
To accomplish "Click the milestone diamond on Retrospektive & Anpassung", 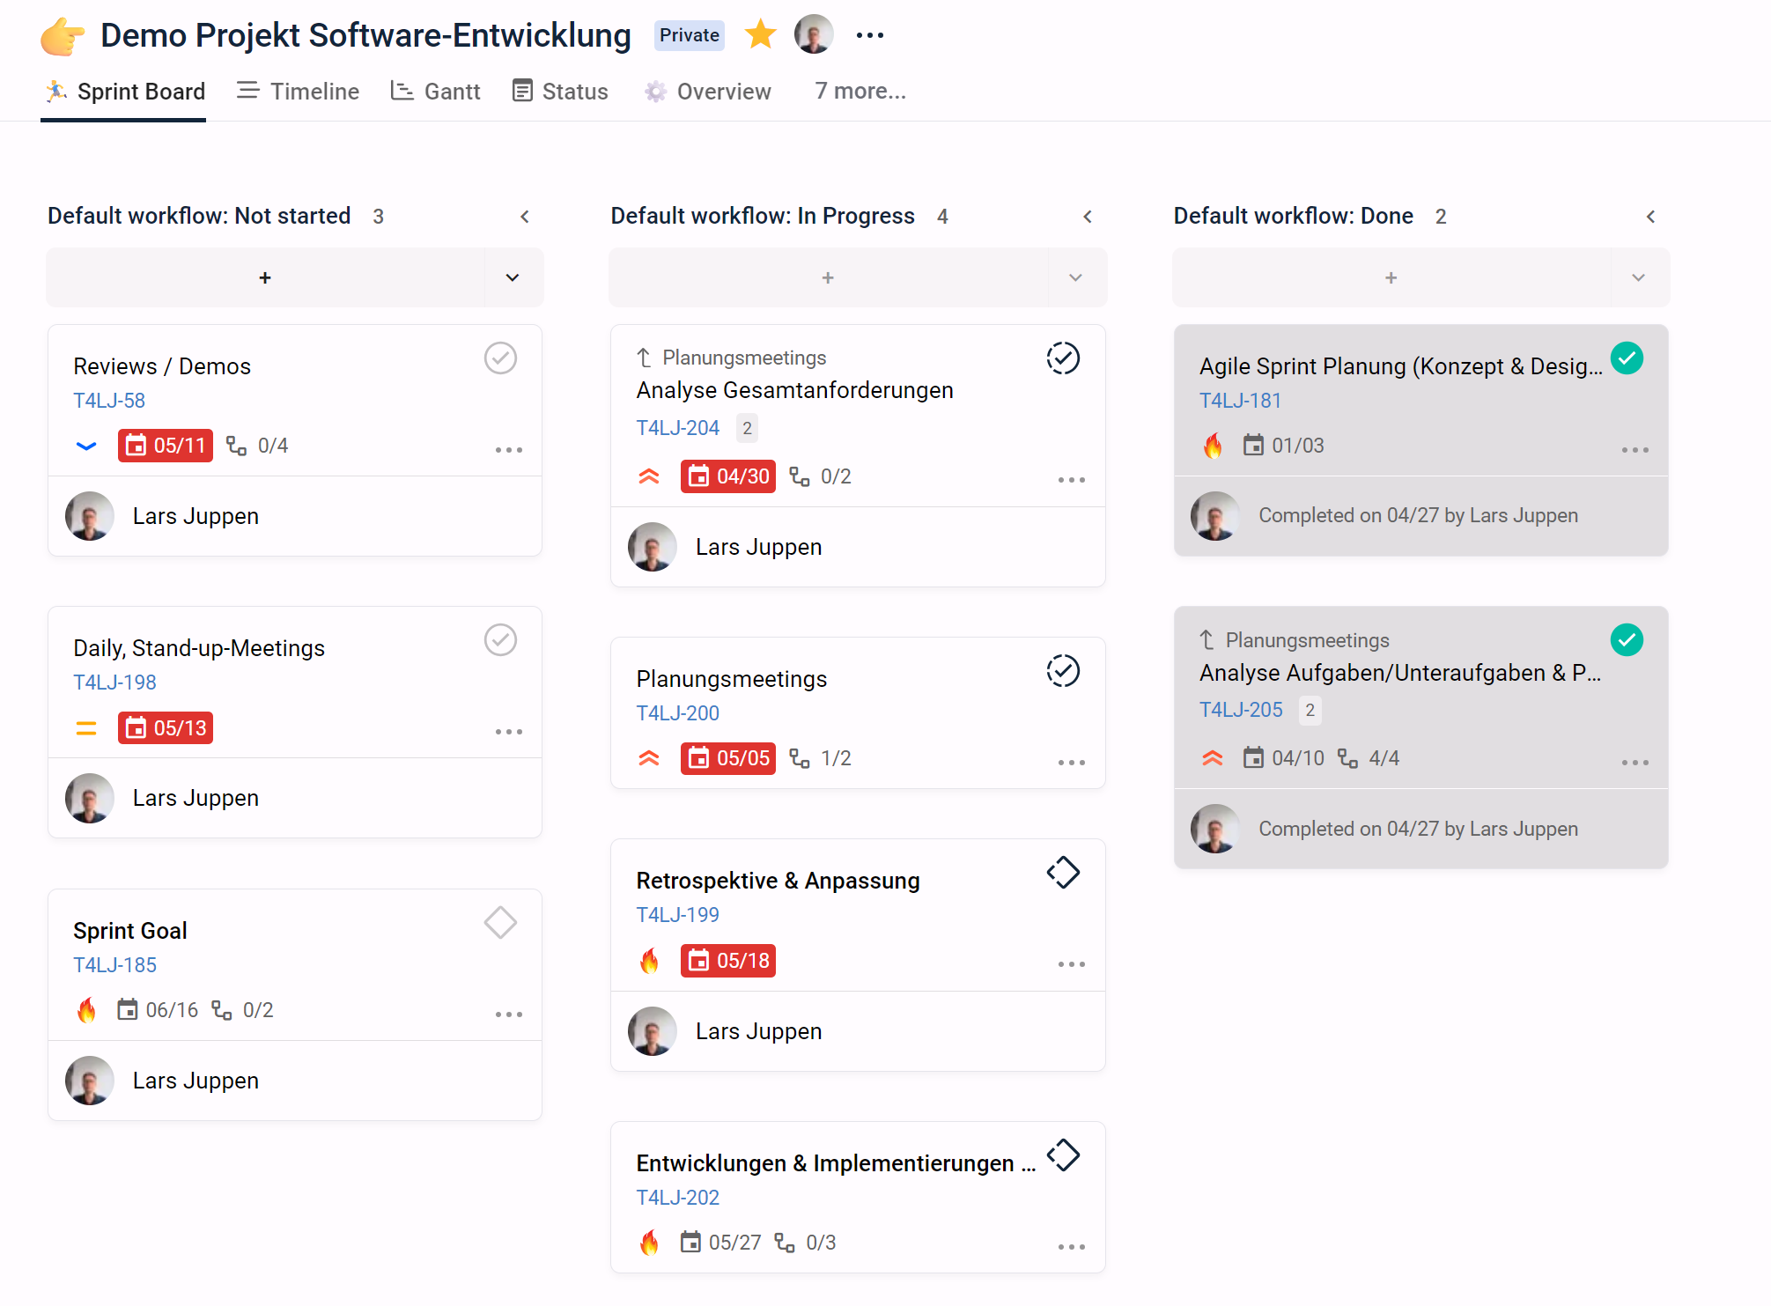I will coord(1063,873).
